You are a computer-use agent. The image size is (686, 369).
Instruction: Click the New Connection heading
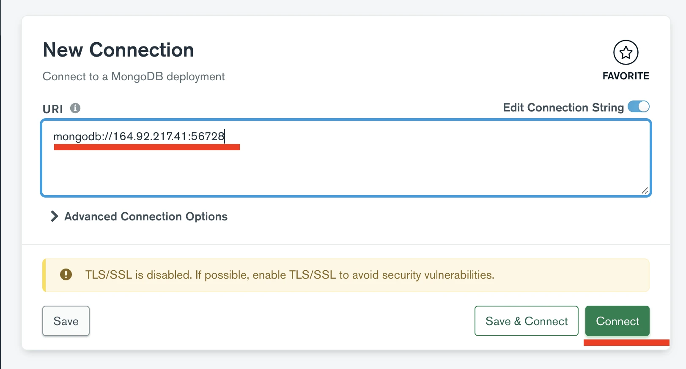click(118, 50)
